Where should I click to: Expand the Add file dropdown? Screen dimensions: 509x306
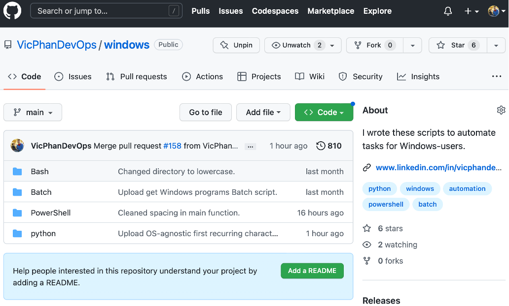pos(263,112)
